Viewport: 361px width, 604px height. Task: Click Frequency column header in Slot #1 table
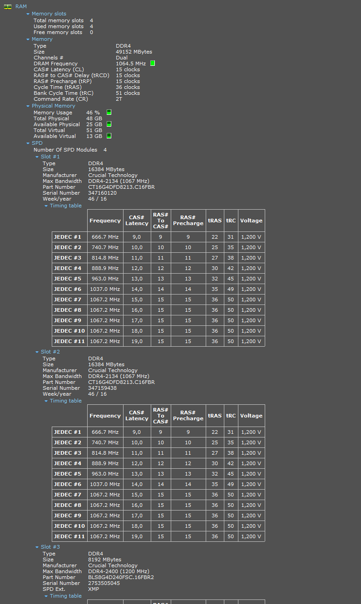coord(105,221)
